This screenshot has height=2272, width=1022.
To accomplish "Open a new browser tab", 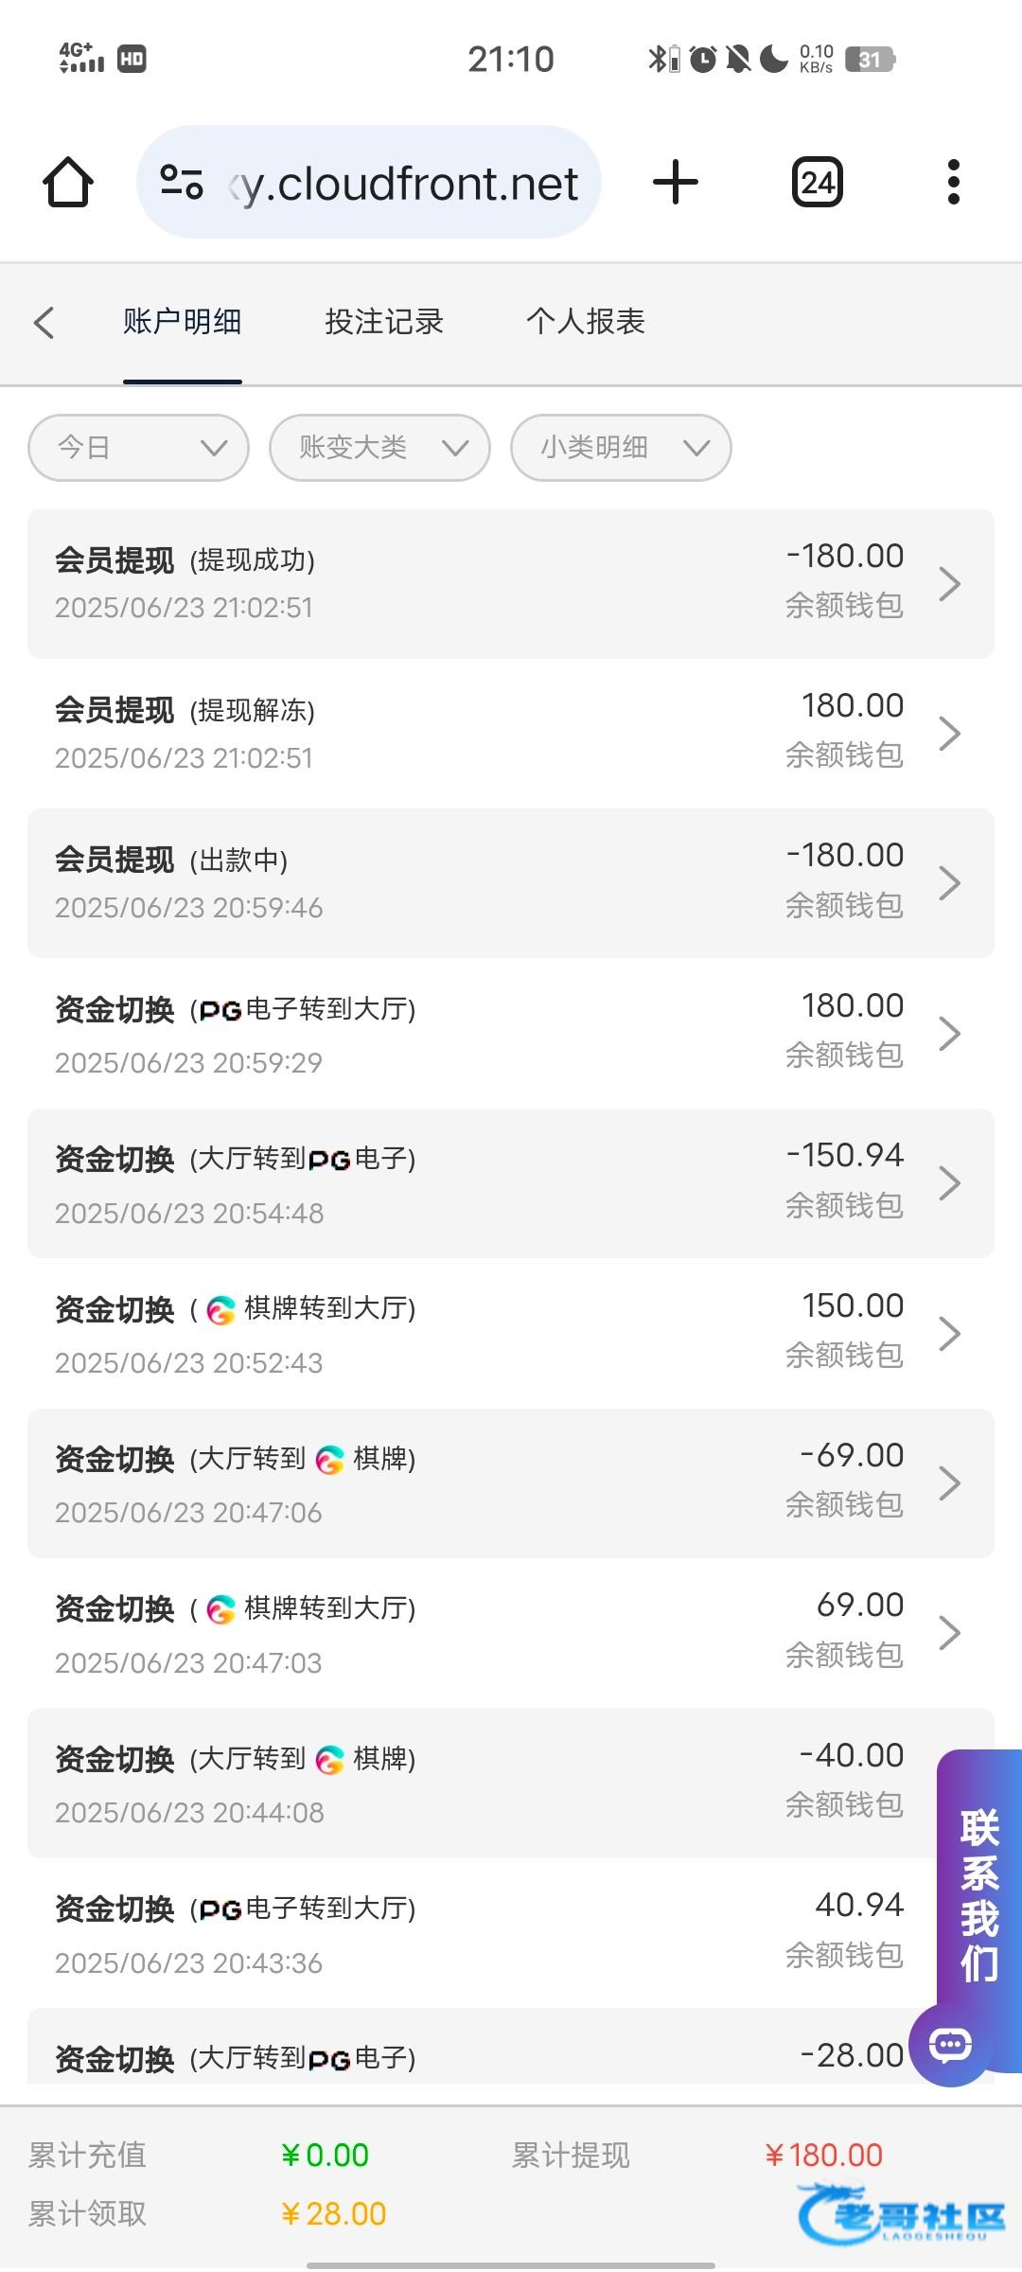I will (x=676, y=182).
